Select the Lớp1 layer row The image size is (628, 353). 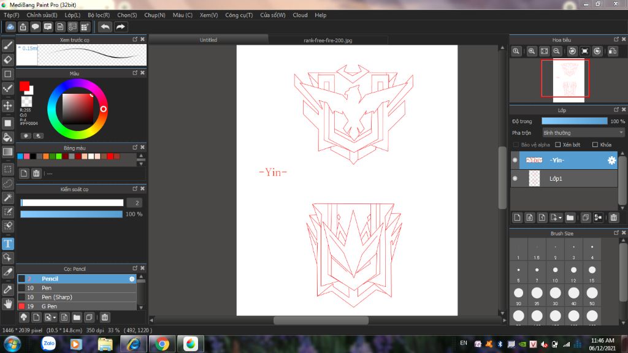564,178
